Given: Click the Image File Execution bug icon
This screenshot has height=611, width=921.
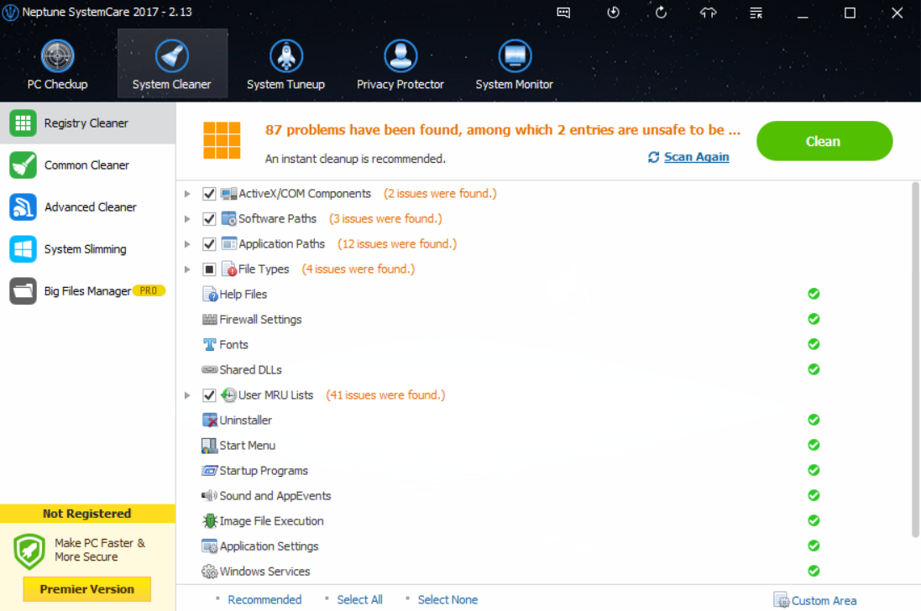Looking at the screenshot, I should [210, 520].
